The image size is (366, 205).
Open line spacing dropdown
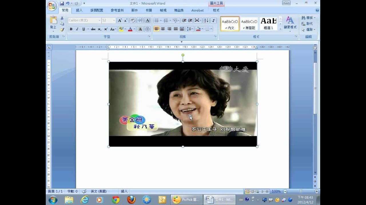pos(193,29)
